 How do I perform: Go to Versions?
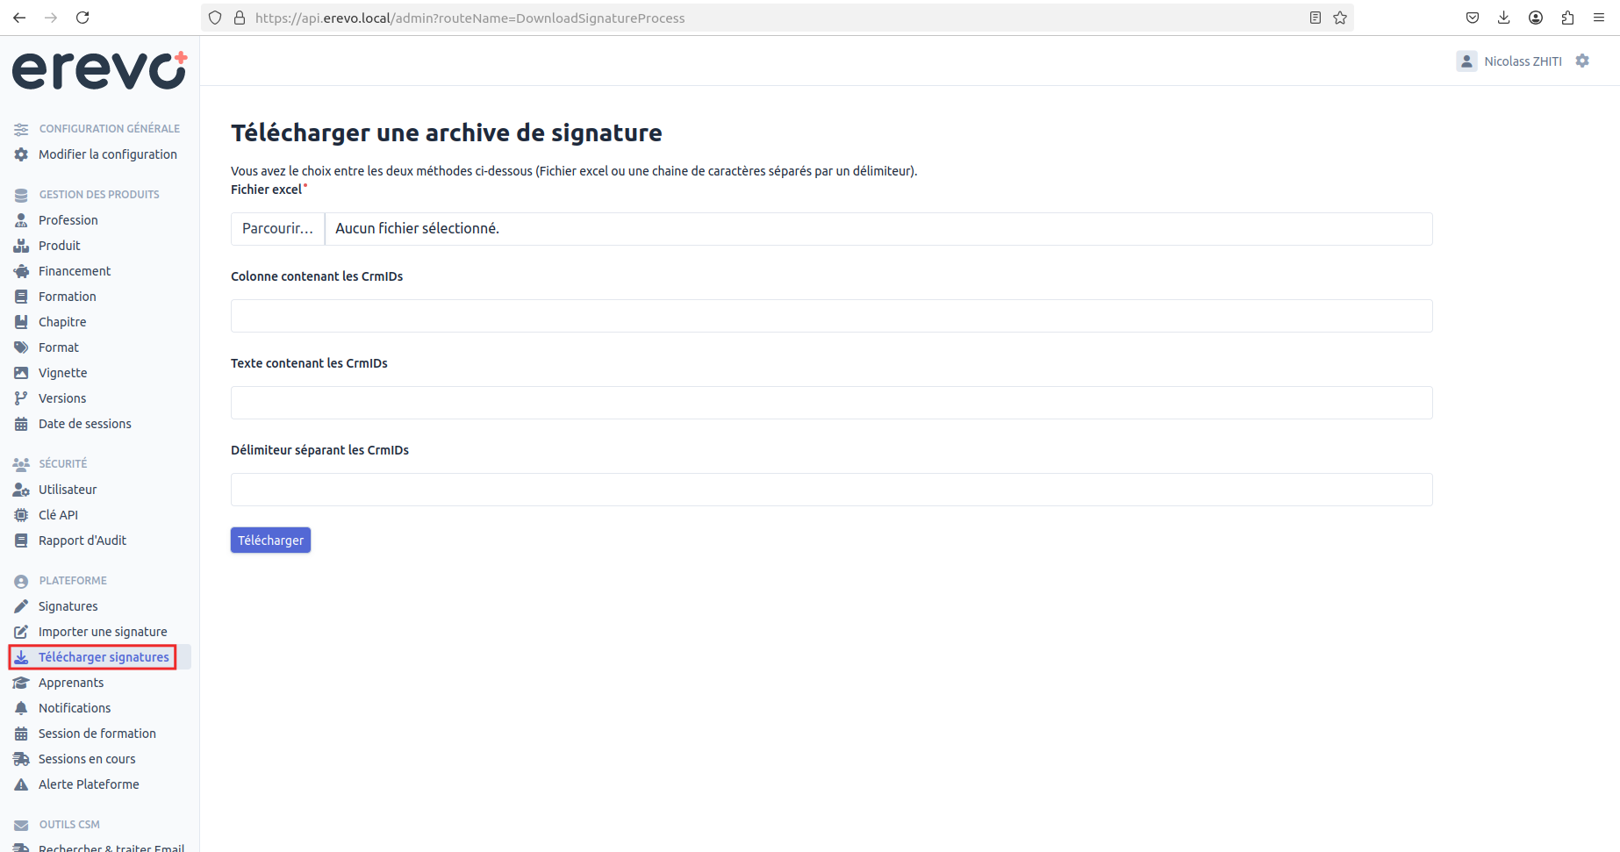coord(62,398)
